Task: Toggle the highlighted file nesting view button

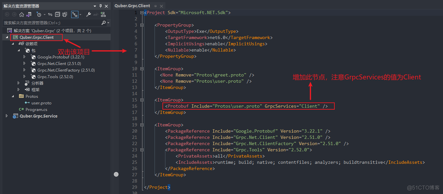Action: tap(74, 15)
